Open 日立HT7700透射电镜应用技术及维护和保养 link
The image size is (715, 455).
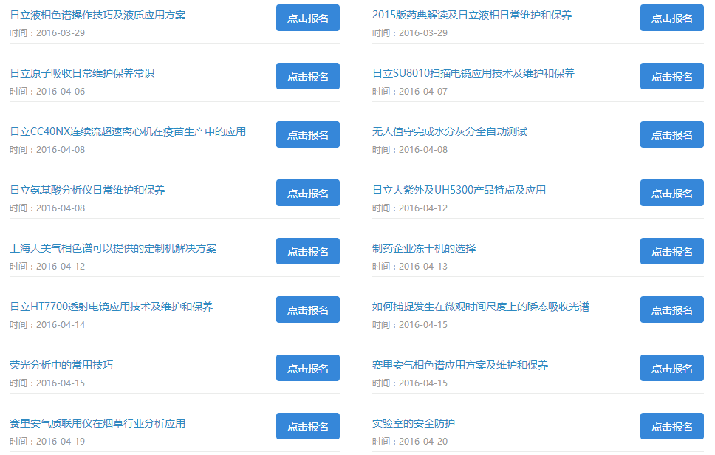(112, 307)
